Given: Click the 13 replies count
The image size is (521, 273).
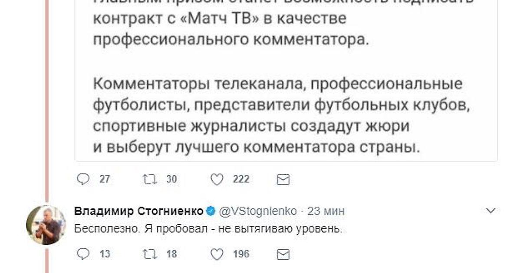Looking at the screenshot, I should point(105,254).
